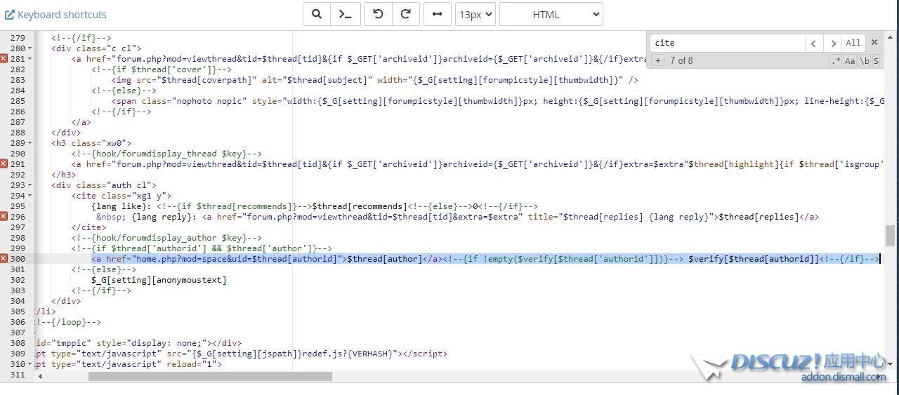Click the error marker on line 291

(x=4, y=164)
